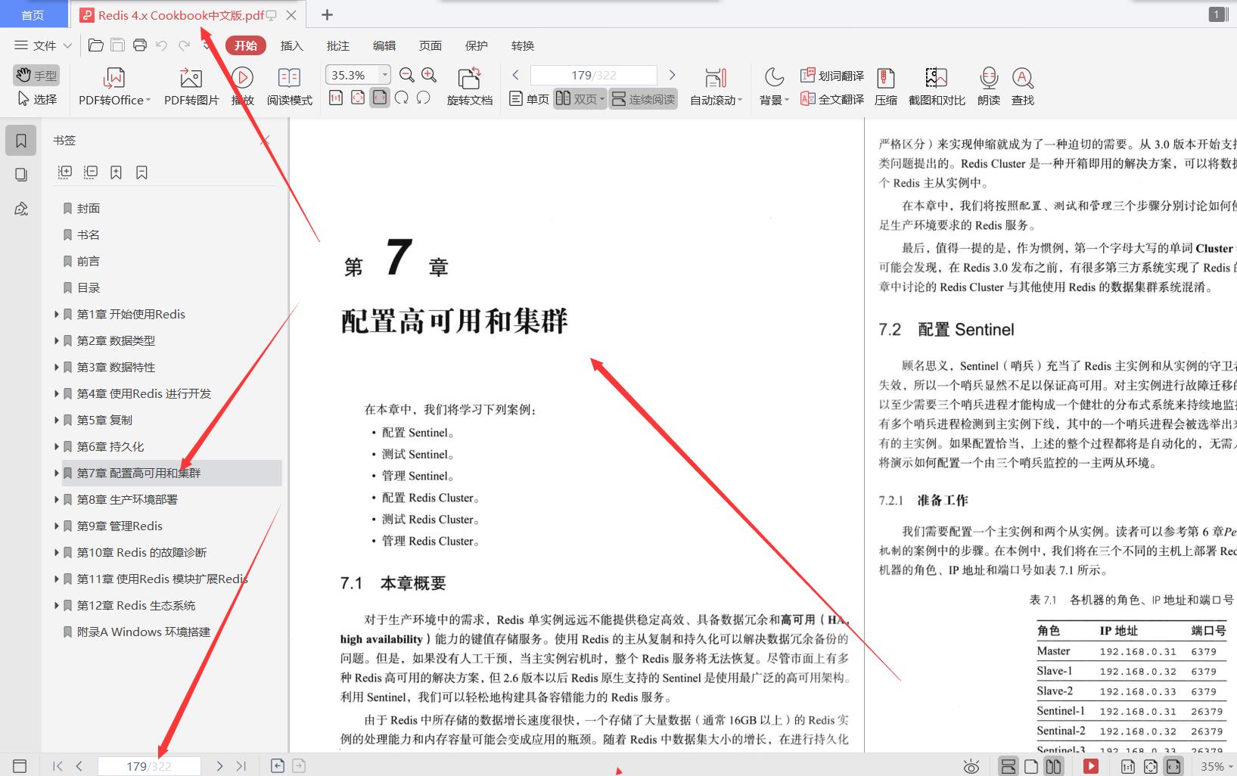Click page number field in ribbon
The height and width of the screenshot is (776, 1237).
click(x=594, y=75)
